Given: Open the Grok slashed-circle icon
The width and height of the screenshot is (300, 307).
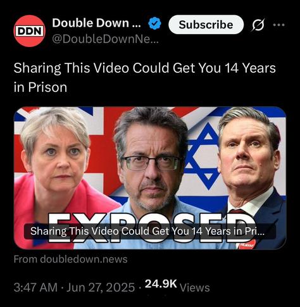Looking at the screenshot, I should click(258, 25).
